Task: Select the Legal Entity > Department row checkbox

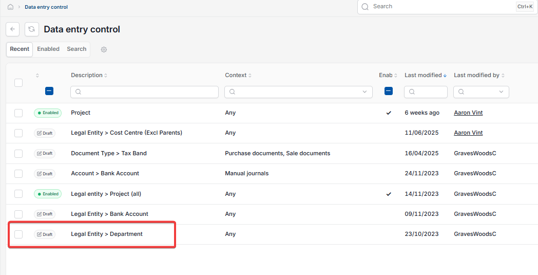Action: click(x=18, y=234)
